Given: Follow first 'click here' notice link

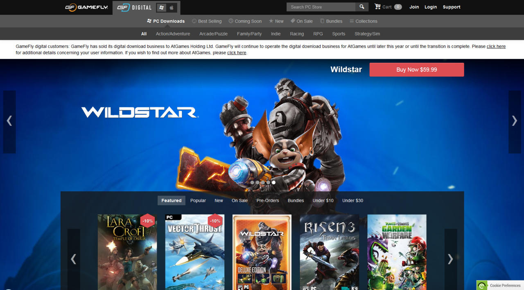Looking at the screenshot, I should [x=496, y=46].
